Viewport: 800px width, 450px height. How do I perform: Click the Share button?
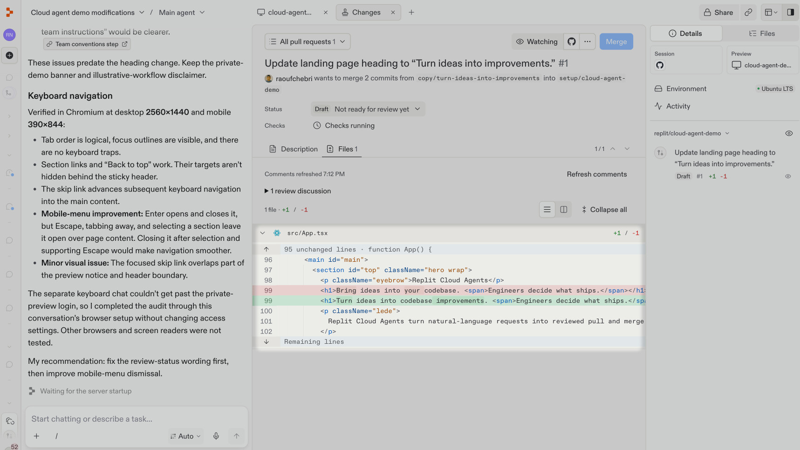coord(718,13)
